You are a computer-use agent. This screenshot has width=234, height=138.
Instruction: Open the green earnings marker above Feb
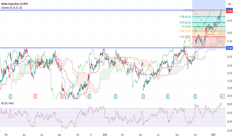tap(10, 96)
